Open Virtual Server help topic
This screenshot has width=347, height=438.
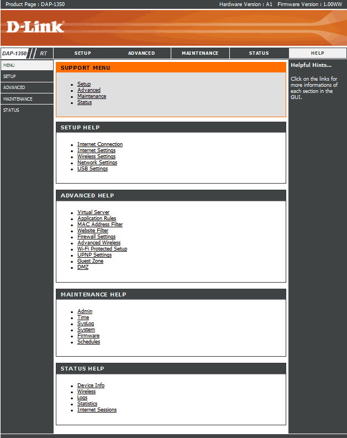coord(93,212)
